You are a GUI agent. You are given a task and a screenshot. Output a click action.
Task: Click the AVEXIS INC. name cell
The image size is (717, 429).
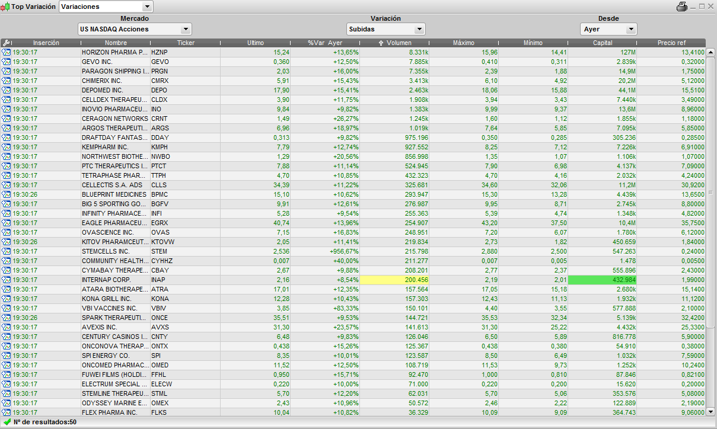[x=116, y=327]
